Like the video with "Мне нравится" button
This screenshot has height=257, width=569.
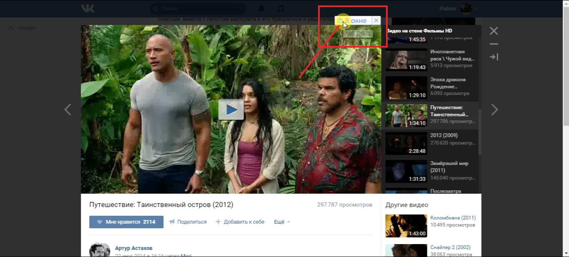pyautogui.click(x=126, y=222)
